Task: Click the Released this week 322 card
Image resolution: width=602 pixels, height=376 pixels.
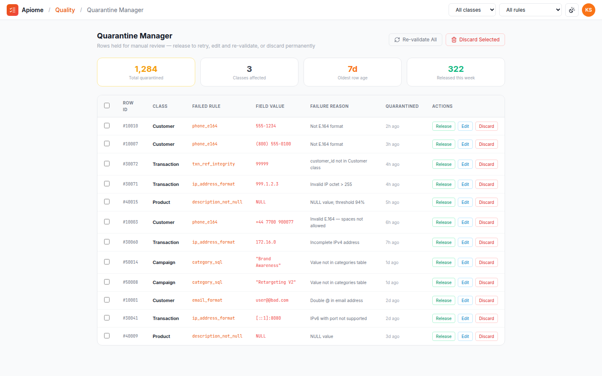Action: coord(456,72)
